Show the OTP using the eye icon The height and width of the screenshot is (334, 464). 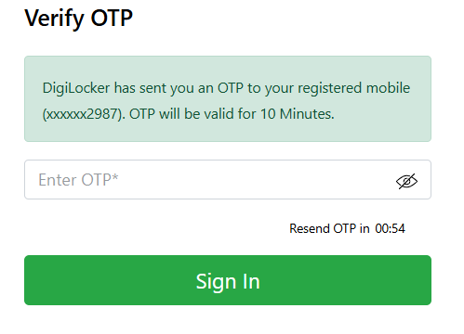point(406,181)
